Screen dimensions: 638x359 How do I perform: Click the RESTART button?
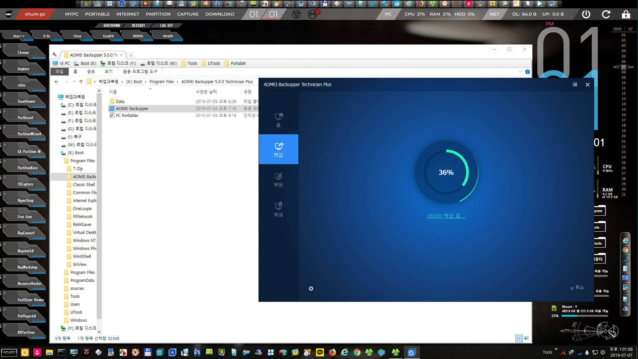(x=138, y=26)
